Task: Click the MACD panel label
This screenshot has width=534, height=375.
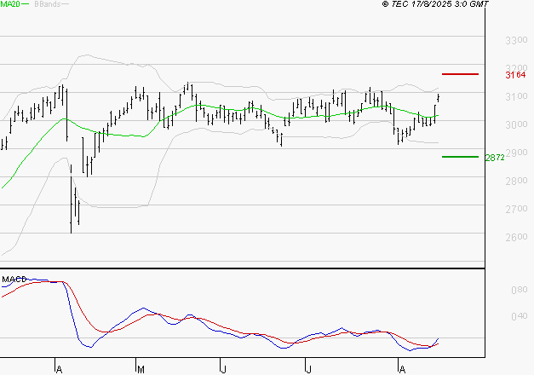Action: tap(14, 280)
